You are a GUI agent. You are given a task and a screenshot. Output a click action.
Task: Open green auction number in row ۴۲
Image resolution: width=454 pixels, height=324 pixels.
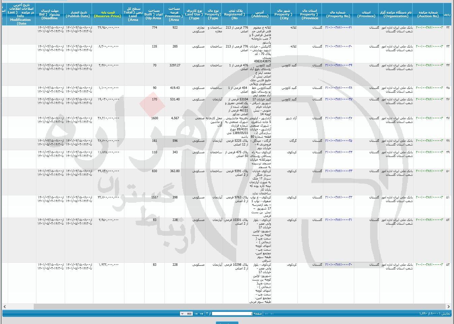tap(429, 28)
